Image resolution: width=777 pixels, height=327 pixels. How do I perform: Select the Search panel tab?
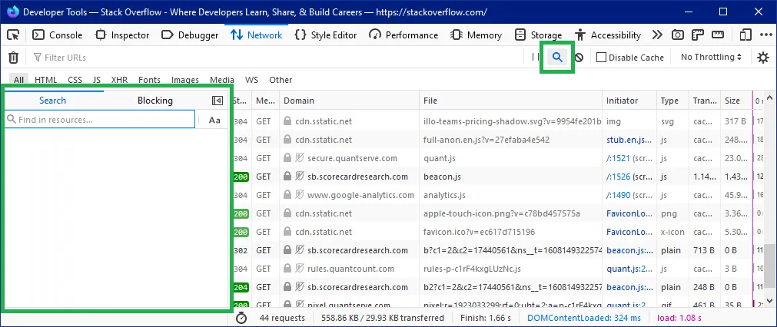click(52, 101)
